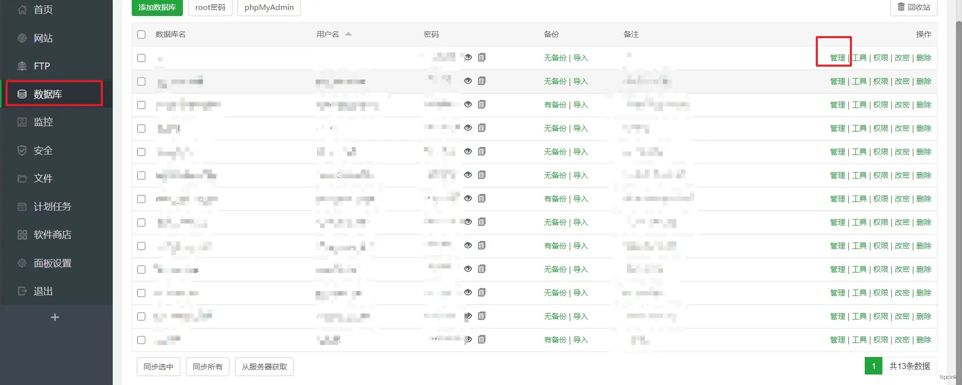Click 管理 in the first database row

pos(837,58)
